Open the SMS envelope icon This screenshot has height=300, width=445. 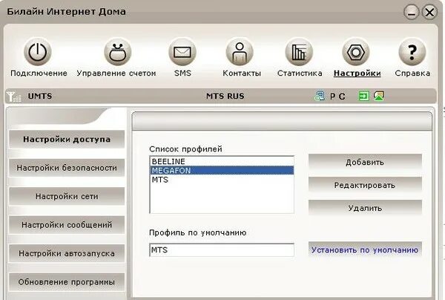[x=182, y=52]
